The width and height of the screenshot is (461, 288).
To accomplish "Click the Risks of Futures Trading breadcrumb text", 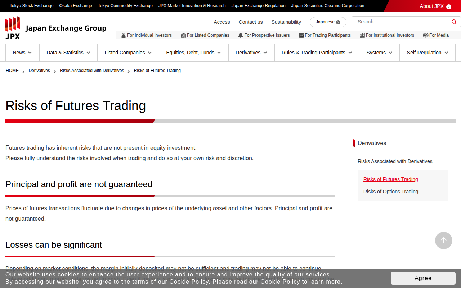I will point(157,71).
